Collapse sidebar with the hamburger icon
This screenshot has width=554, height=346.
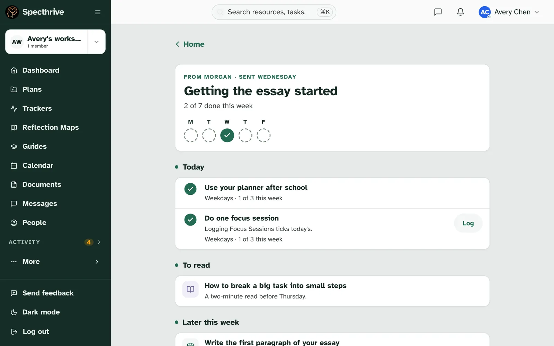tap(98, 12)
